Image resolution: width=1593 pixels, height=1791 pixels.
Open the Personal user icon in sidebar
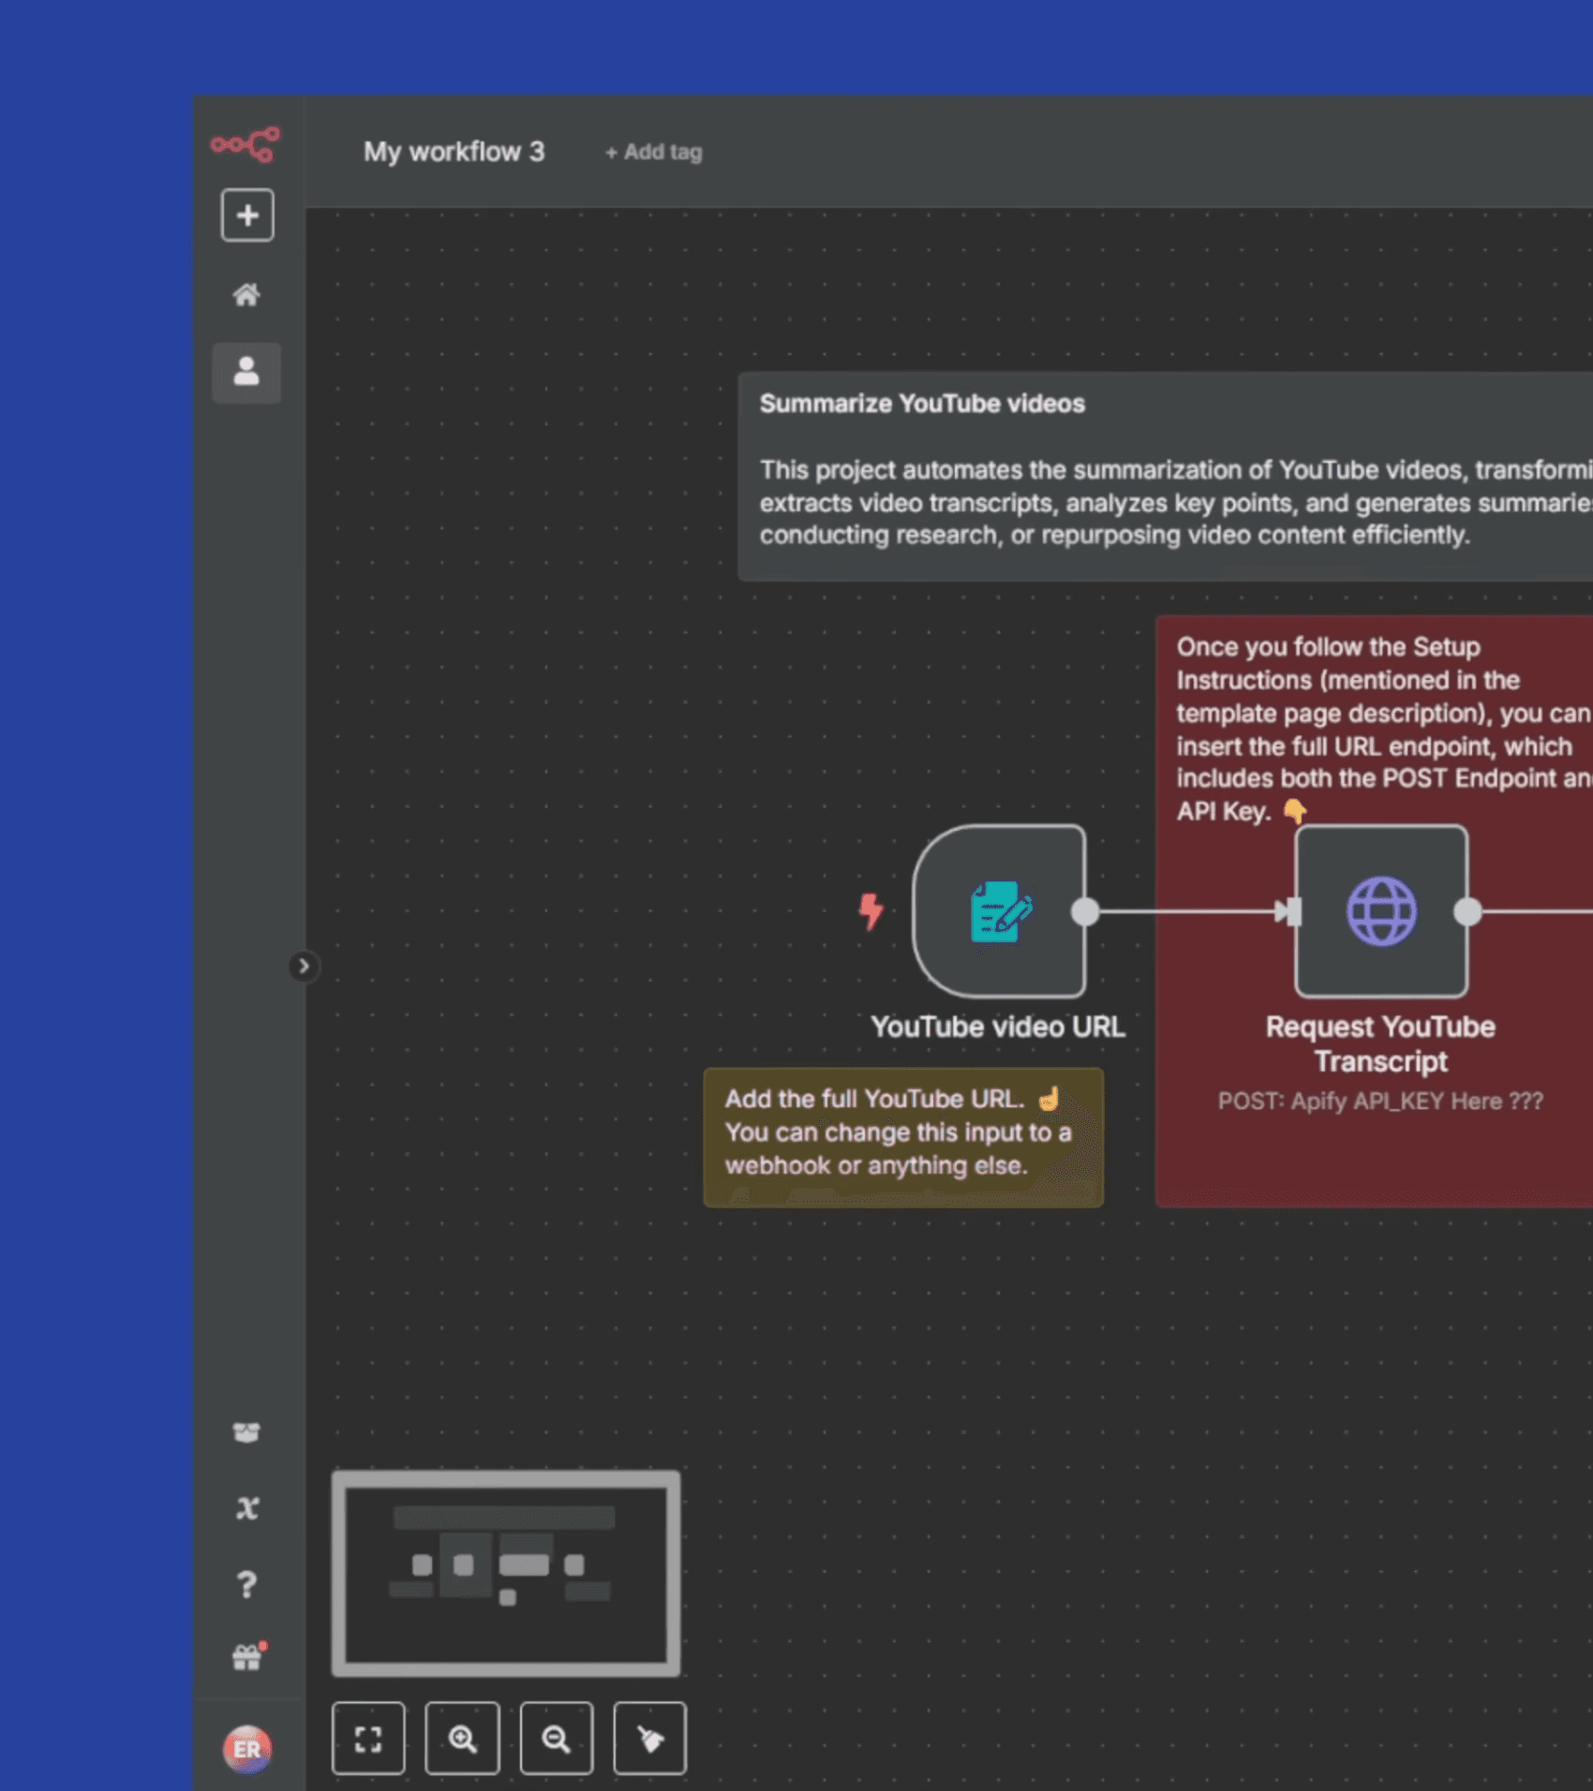tap(246, 372)
